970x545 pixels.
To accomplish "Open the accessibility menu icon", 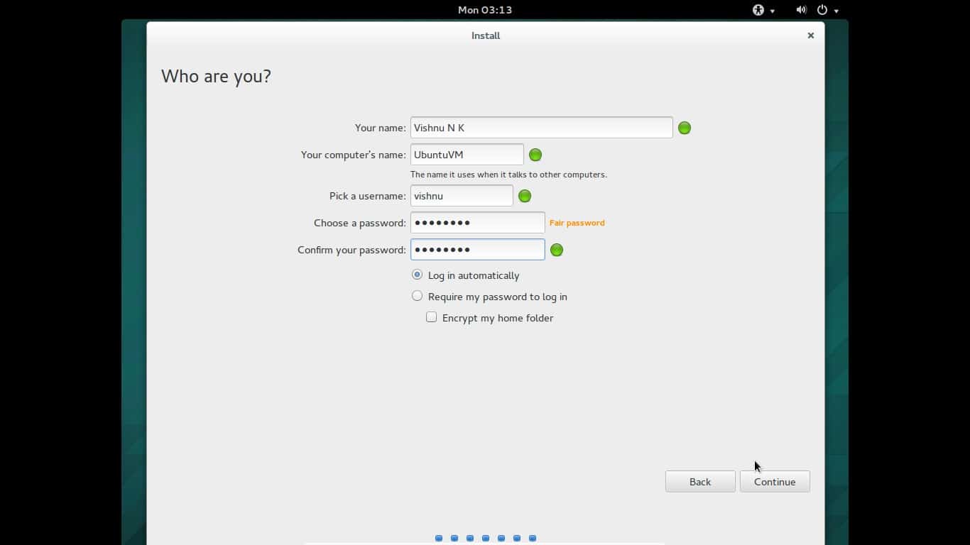I will click(x=758, y=10).
